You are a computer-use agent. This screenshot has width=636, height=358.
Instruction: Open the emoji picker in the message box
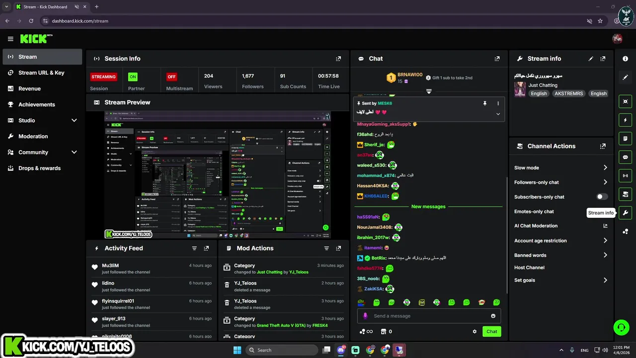[493, 316]
